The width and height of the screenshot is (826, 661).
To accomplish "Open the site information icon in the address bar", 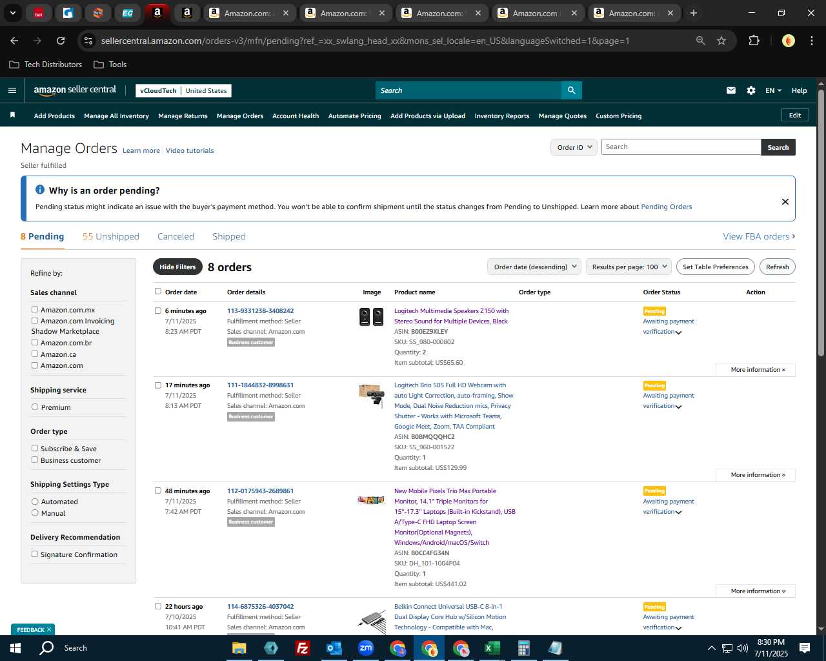I will tap(88, 41).
